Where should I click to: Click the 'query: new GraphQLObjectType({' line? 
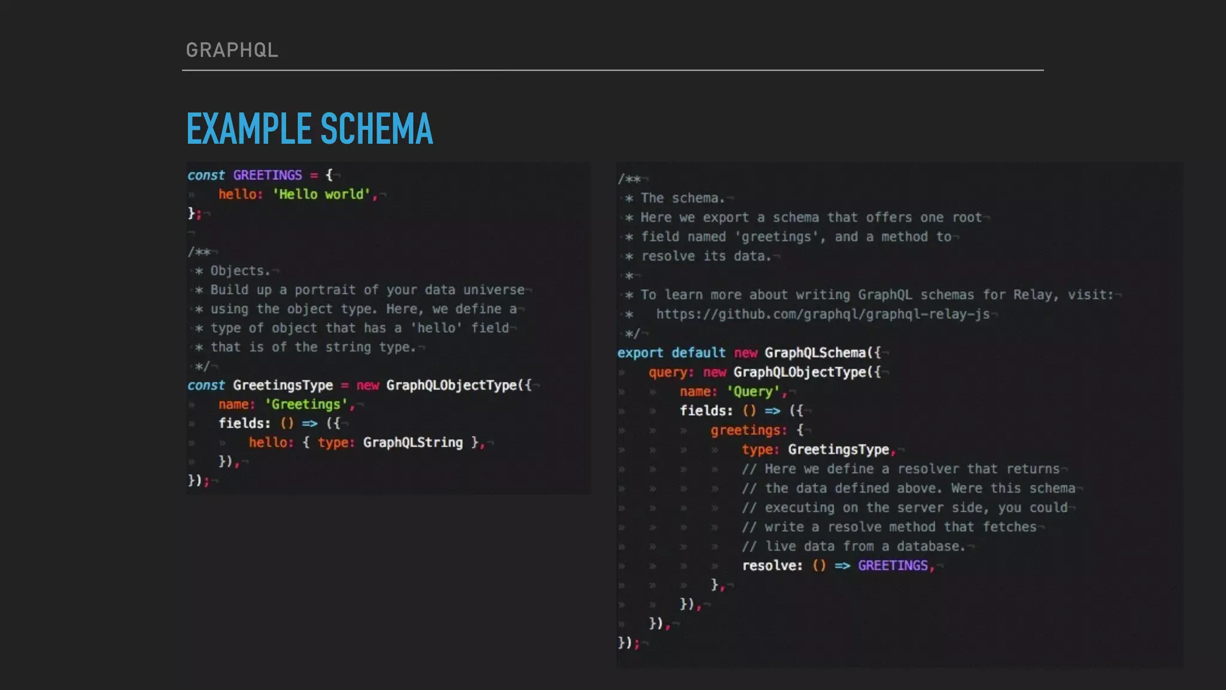[x=764, y=373]
